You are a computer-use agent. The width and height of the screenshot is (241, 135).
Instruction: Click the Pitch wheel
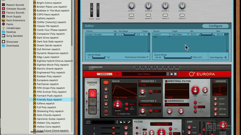[x=92, y=10]
